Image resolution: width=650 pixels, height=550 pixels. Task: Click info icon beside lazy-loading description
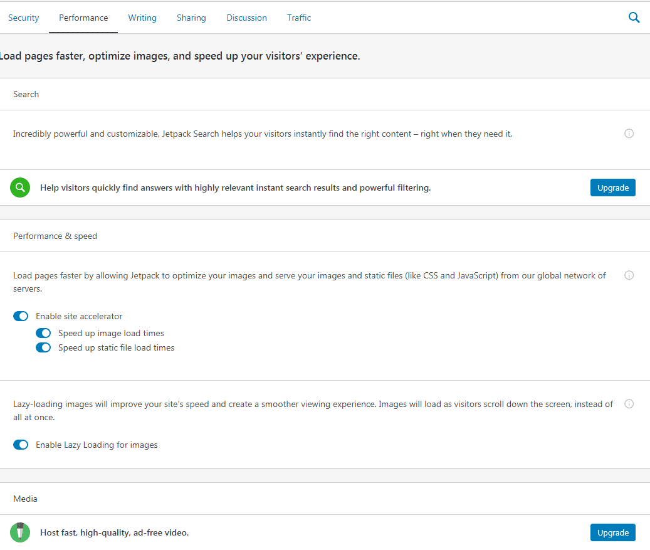tap(629, 404)
